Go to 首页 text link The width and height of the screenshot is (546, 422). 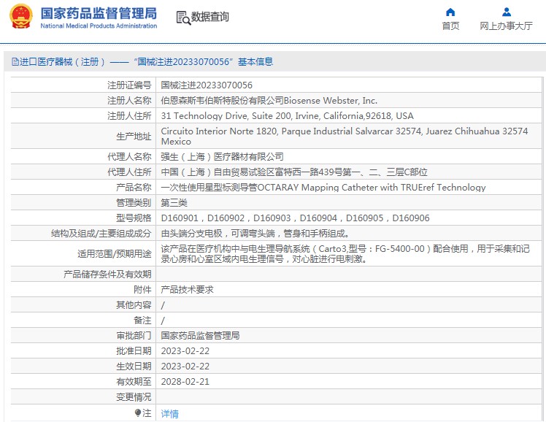click(x=450, y=26)
